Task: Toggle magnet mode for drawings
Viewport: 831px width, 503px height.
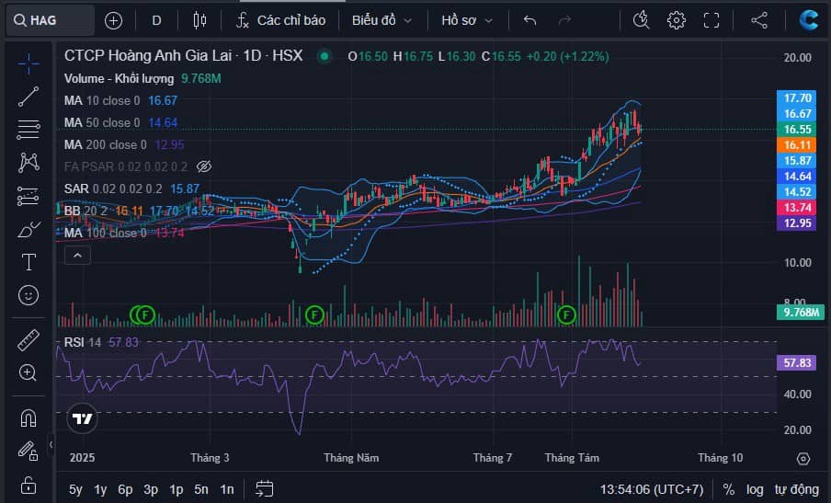Action: coord(28,418)
